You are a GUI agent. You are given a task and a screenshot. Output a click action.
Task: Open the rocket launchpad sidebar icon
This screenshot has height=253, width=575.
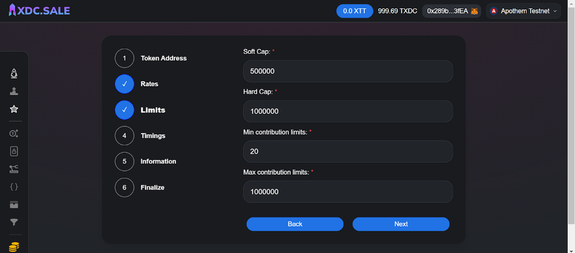point(14,73)
